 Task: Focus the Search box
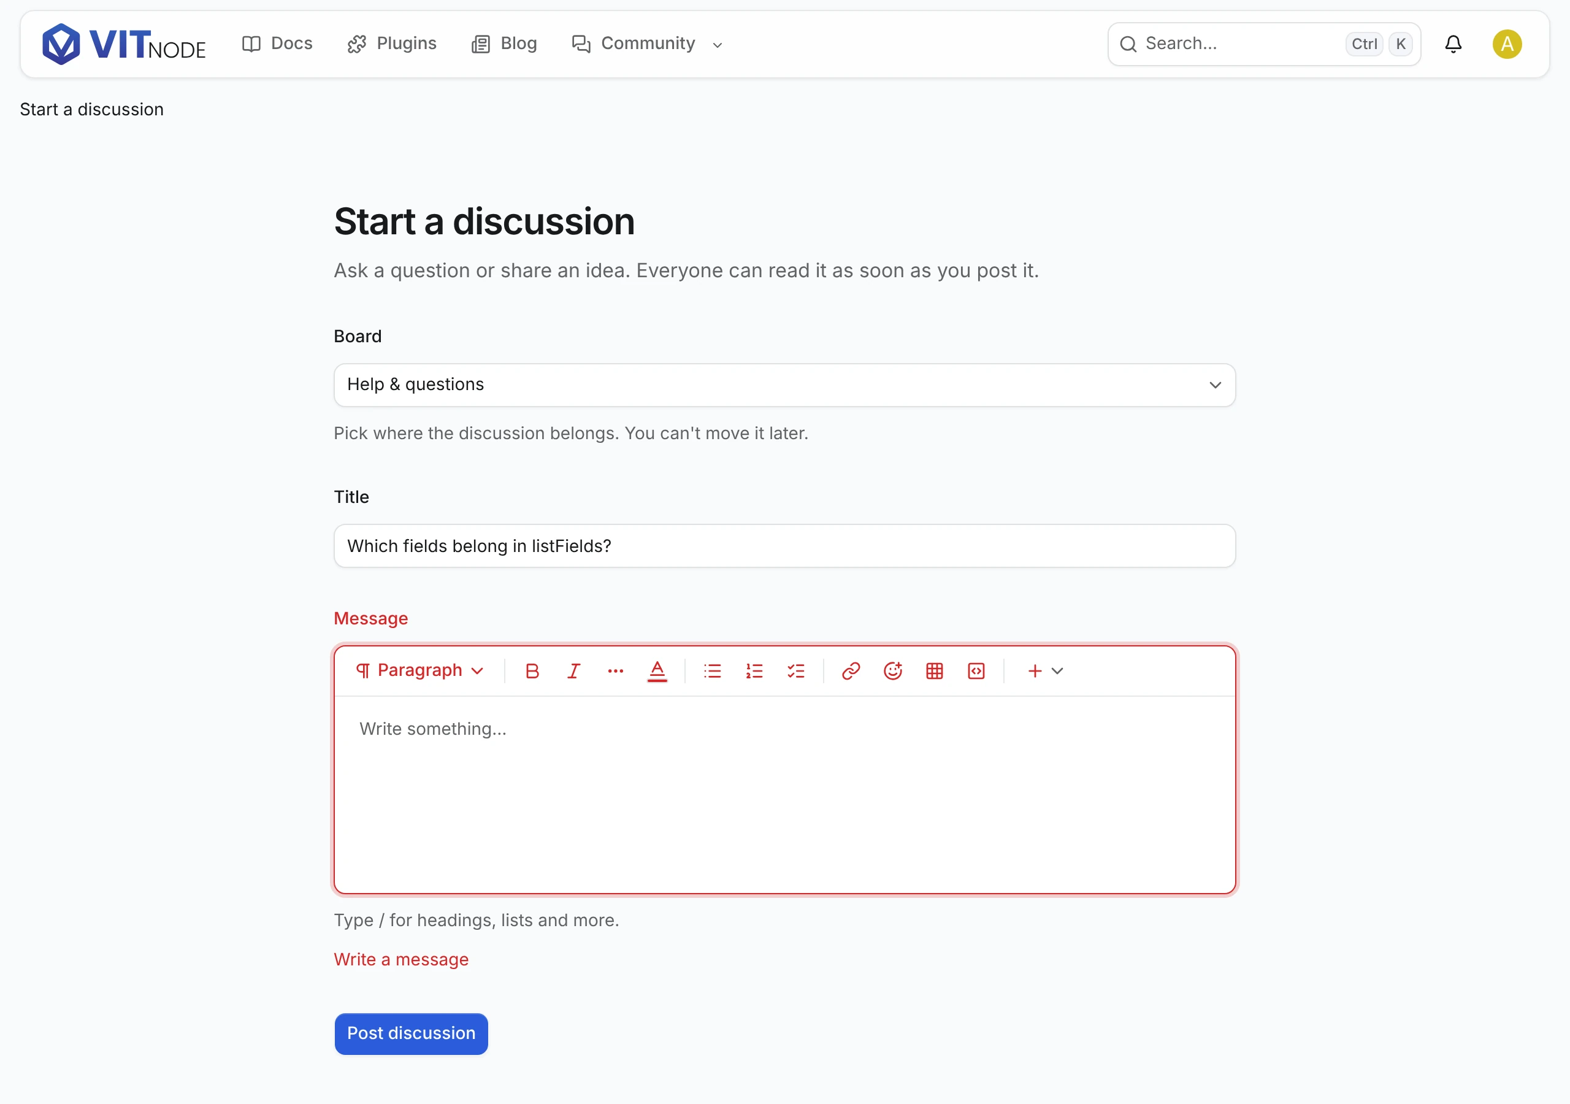pos(1263,44)
